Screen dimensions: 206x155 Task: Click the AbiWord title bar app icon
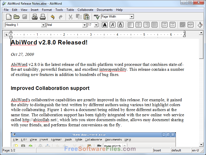[4, 3]
